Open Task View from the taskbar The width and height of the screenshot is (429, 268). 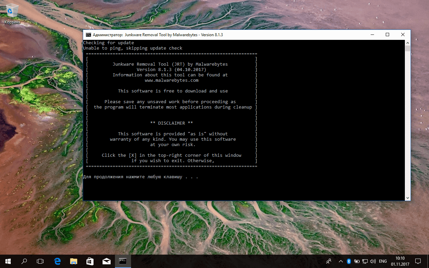coord(40,261)
